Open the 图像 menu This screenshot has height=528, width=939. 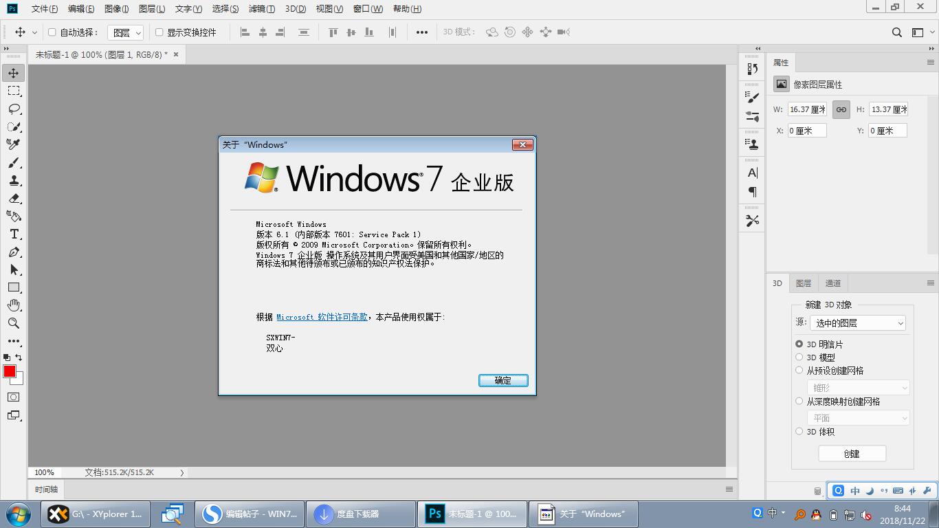click(x=116, y=9)
